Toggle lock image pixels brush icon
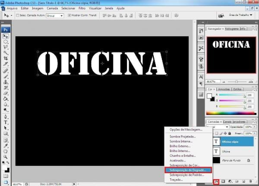259x186 pixels. [221, 133]
